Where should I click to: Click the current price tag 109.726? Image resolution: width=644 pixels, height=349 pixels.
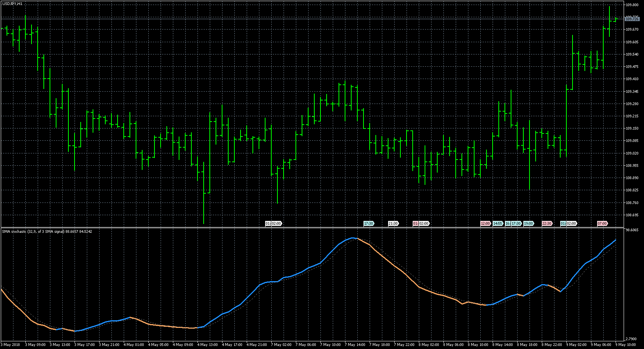pyautogui.click(x=632, y=19)
